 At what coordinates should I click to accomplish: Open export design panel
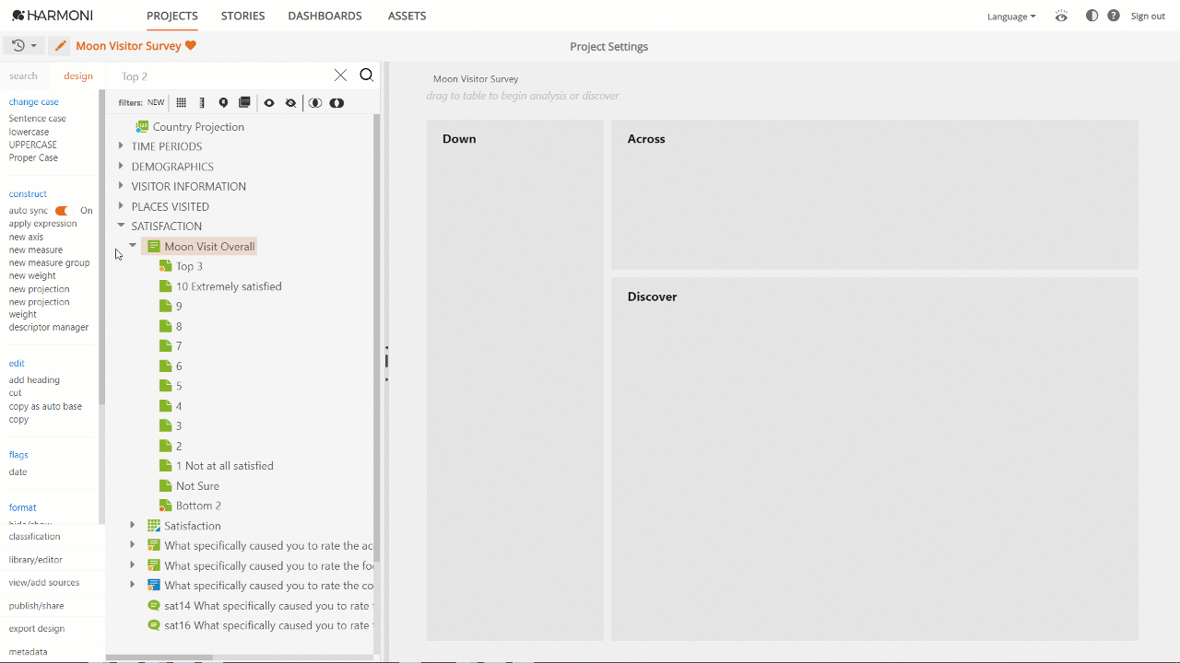[37, 628]
